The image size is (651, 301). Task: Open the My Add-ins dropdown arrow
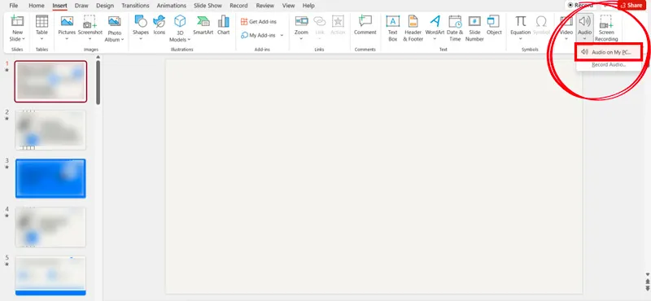click(282, 35)
